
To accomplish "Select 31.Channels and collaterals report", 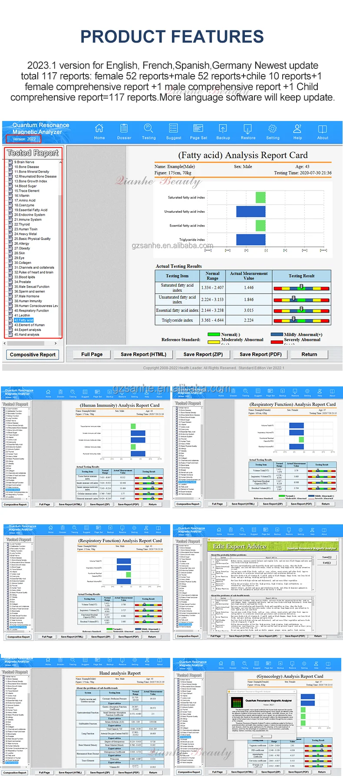I will click(34, 267).
